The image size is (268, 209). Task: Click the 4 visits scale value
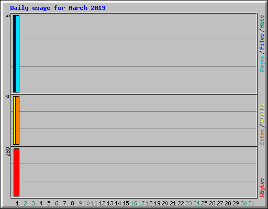(8, 96)
